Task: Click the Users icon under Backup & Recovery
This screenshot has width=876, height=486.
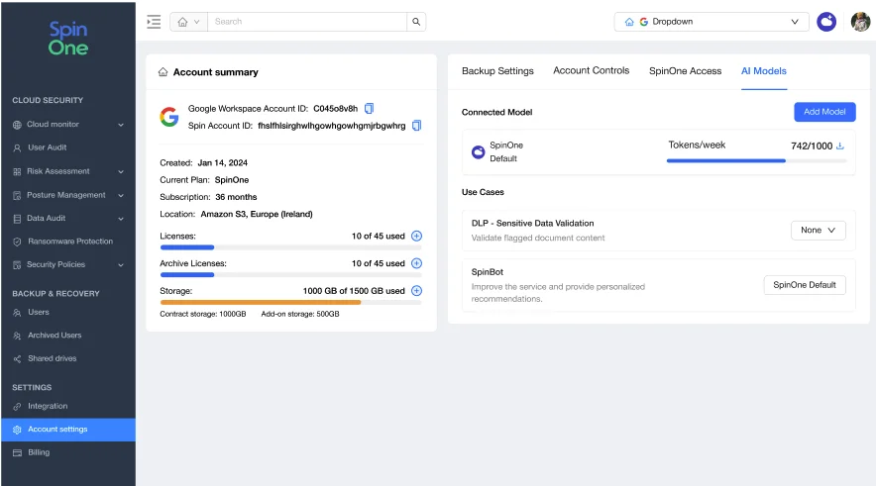Action: click(x=17, y=313)
